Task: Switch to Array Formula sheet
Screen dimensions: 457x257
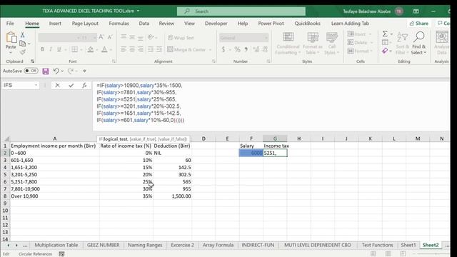Action: (x=218, y=245)
